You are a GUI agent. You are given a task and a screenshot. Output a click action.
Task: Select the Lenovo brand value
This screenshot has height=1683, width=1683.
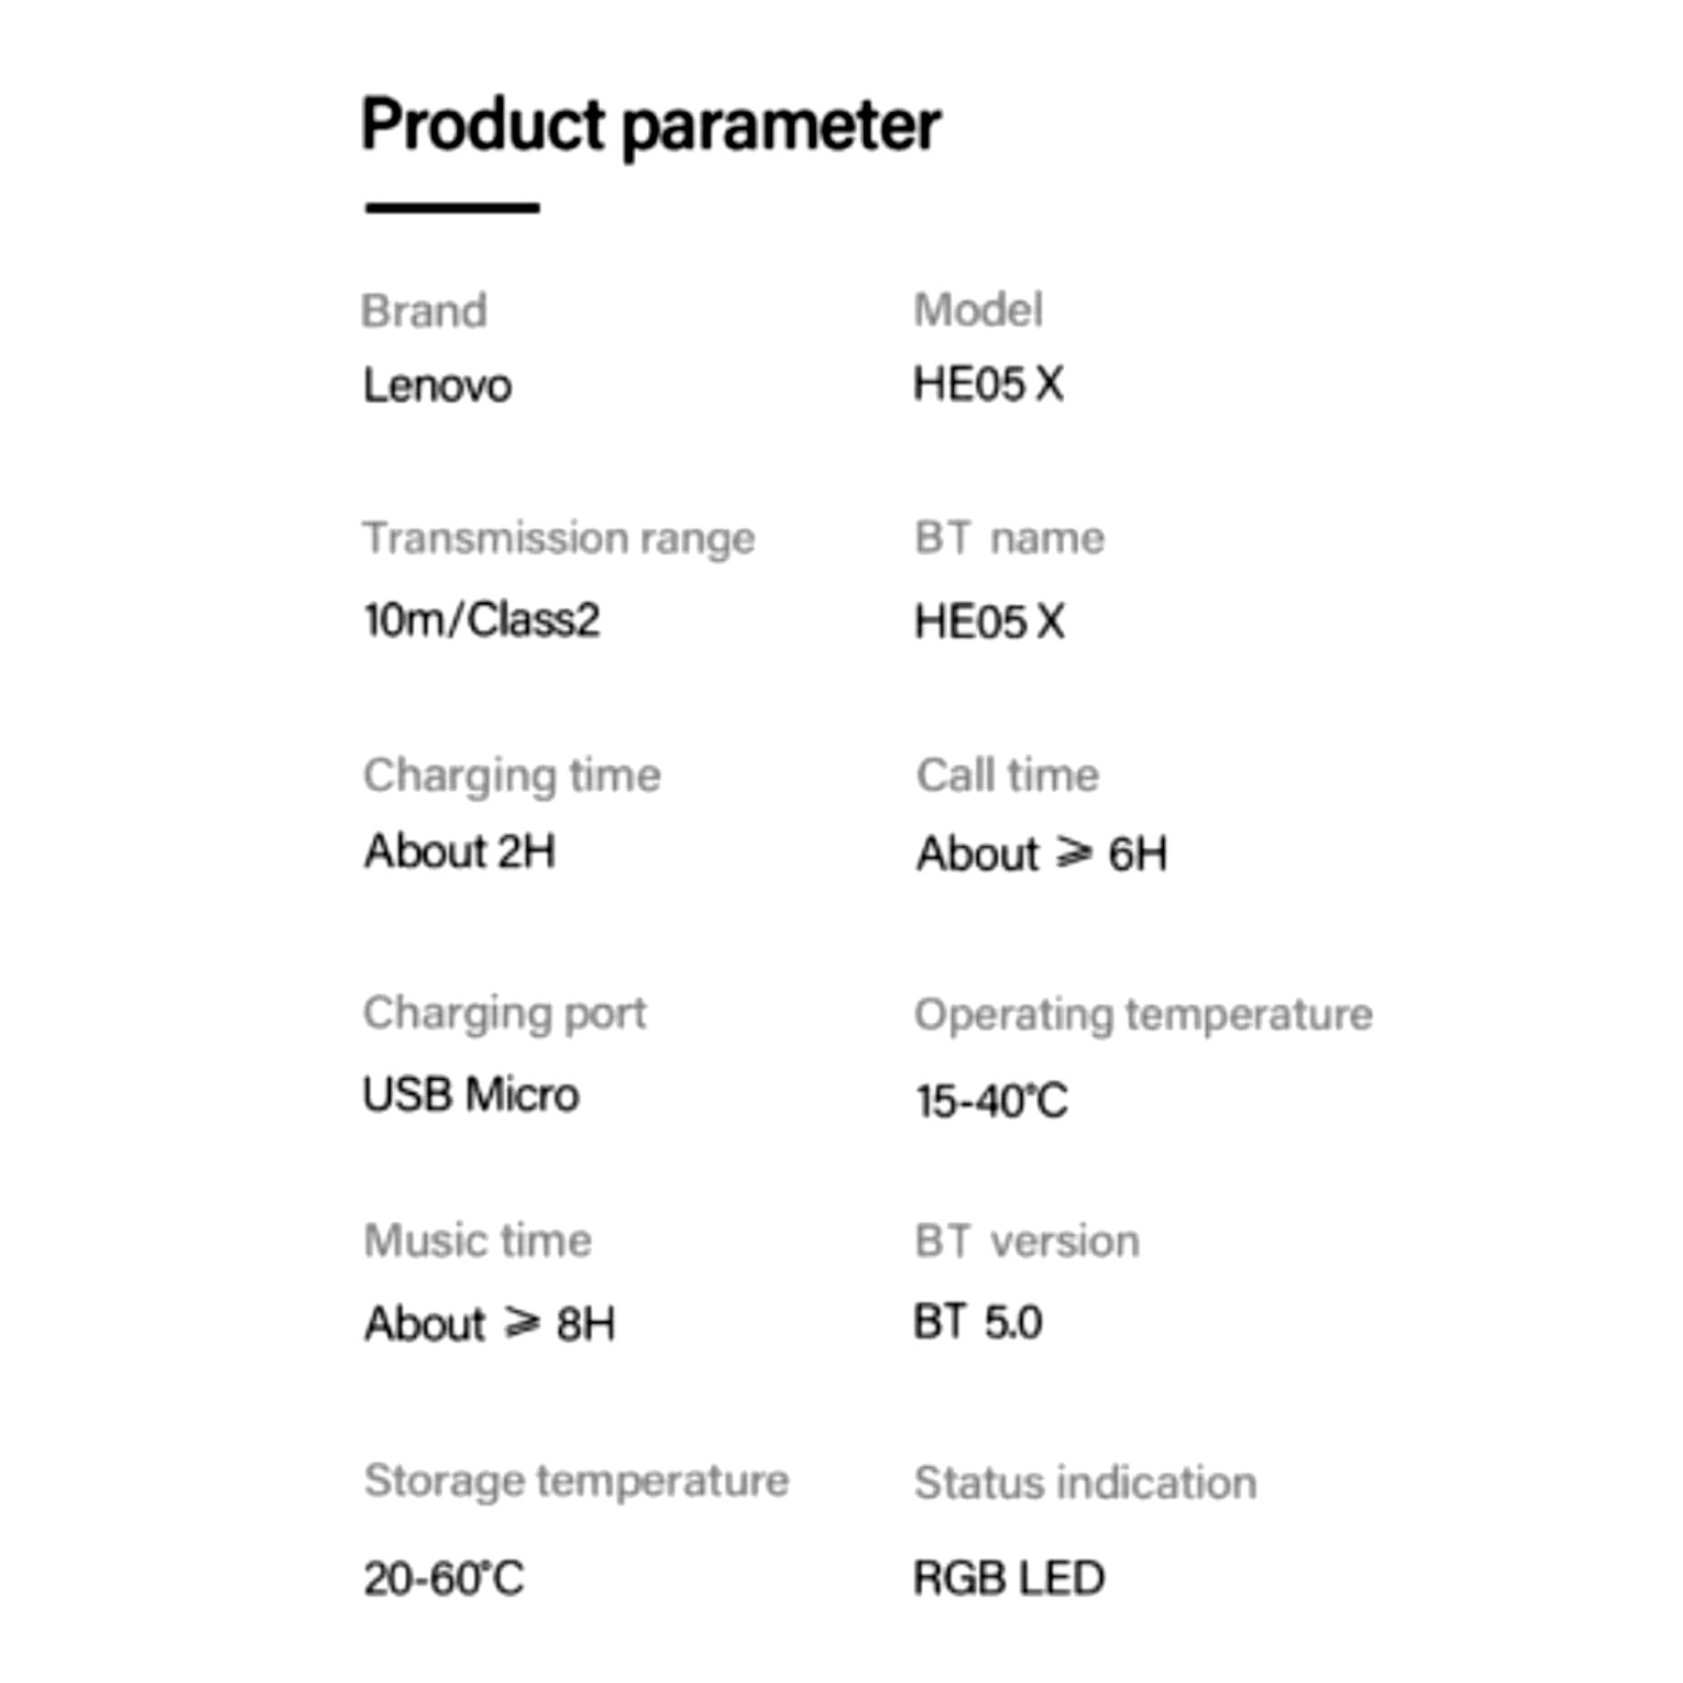pyautogui.click(x=437, y=385)
